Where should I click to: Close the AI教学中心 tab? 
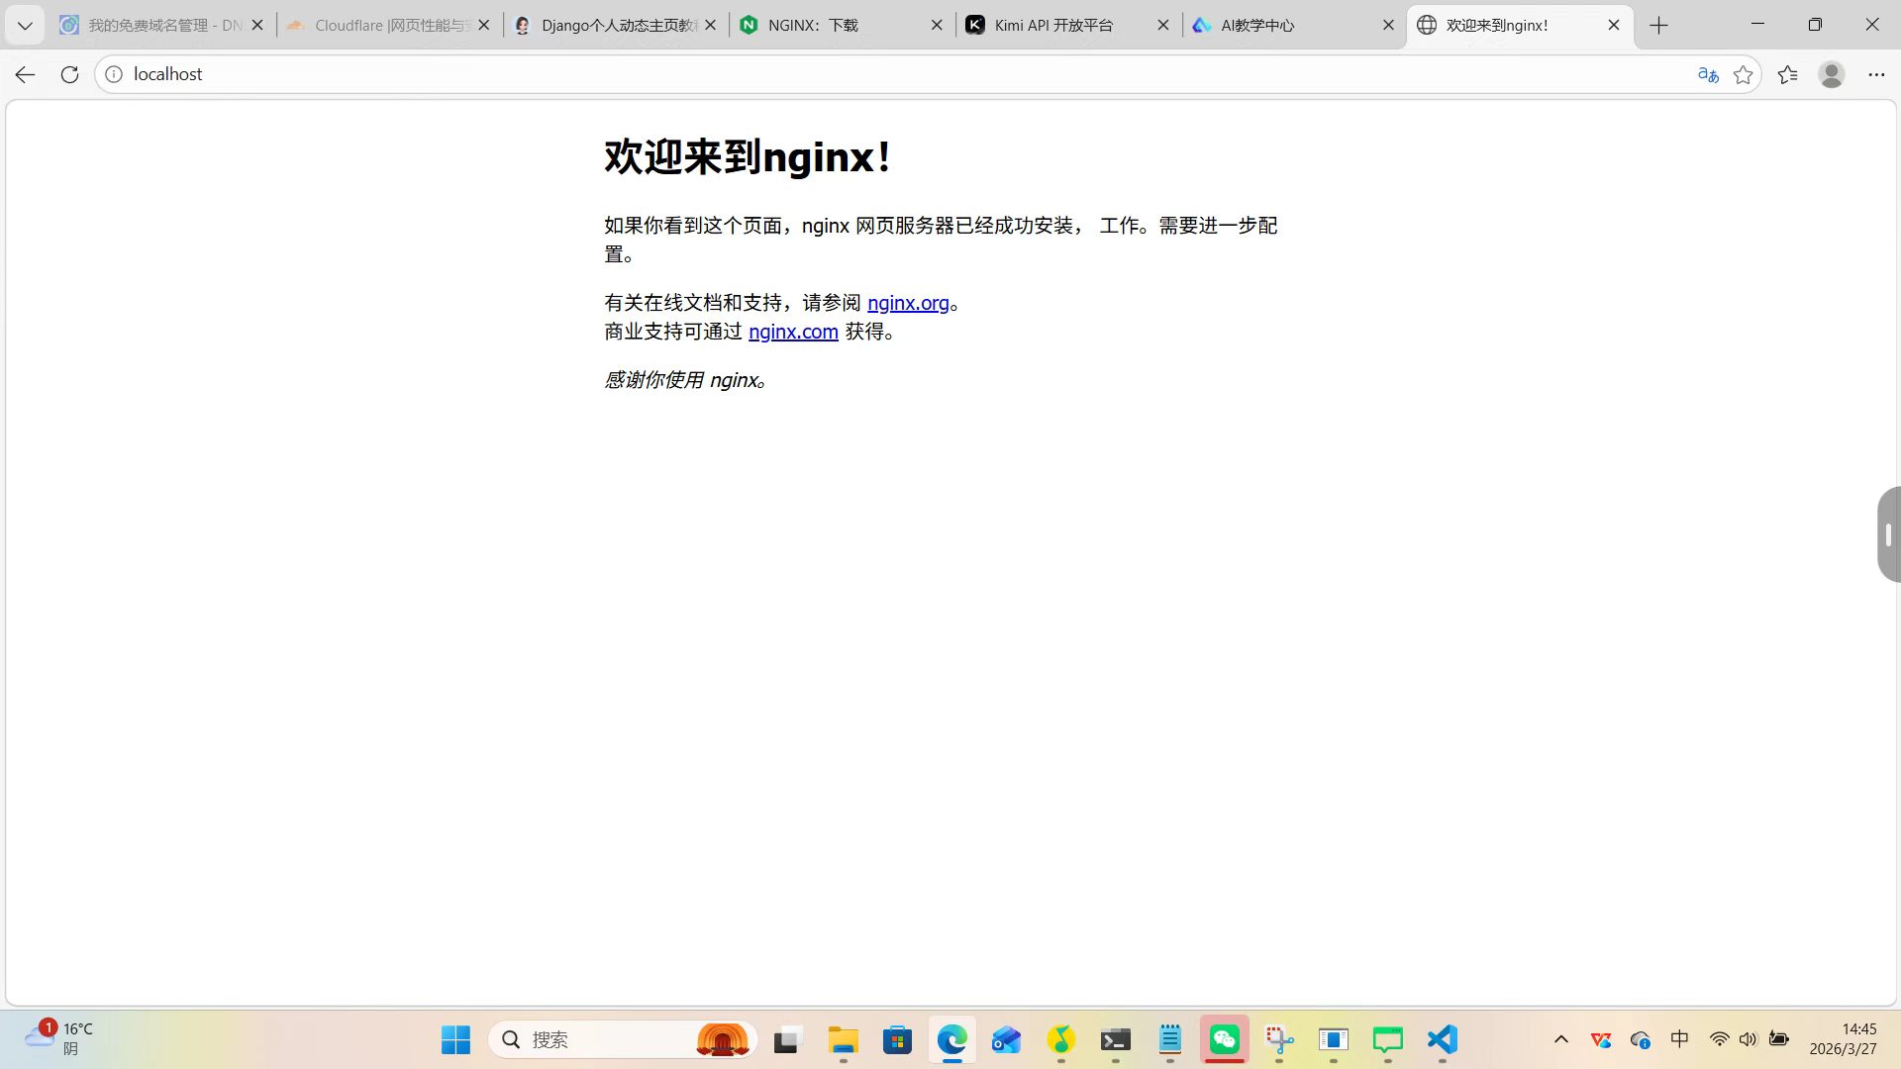coord(1388,25)
